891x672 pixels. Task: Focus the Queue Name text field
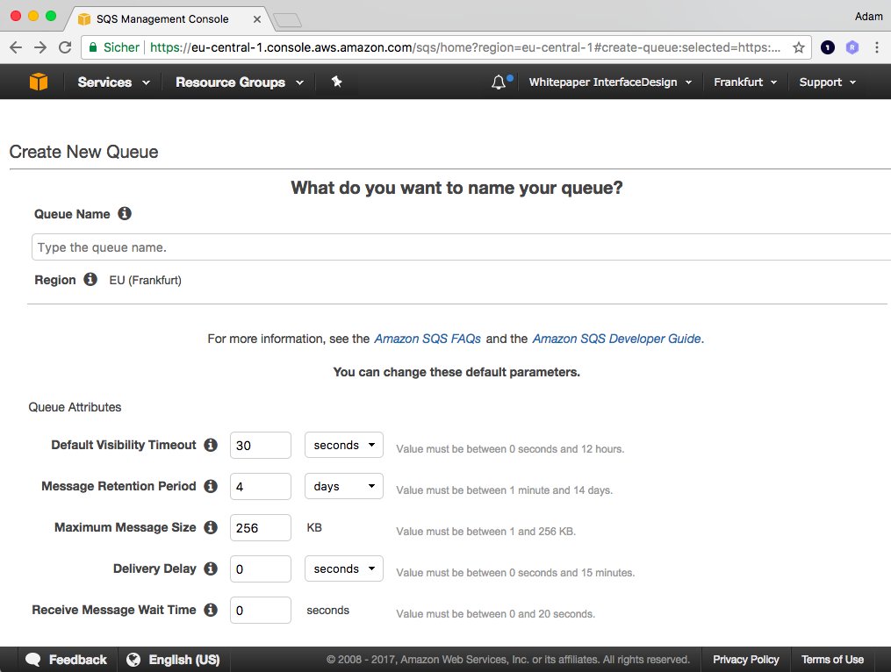pyautogui.click(x=461, y=247)
